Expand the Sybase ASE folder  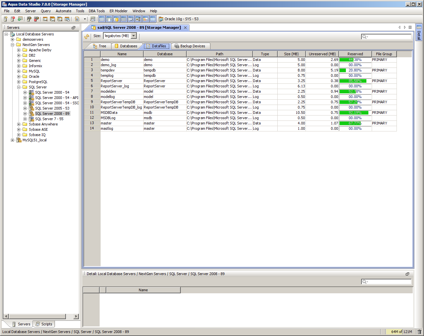(x=19, y=129)
